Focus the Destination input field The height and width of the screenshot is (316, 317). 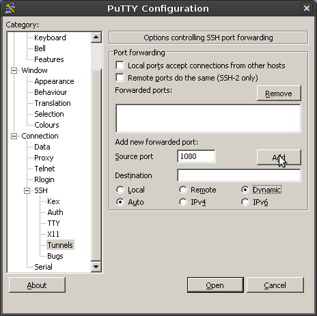pos(239,175)
